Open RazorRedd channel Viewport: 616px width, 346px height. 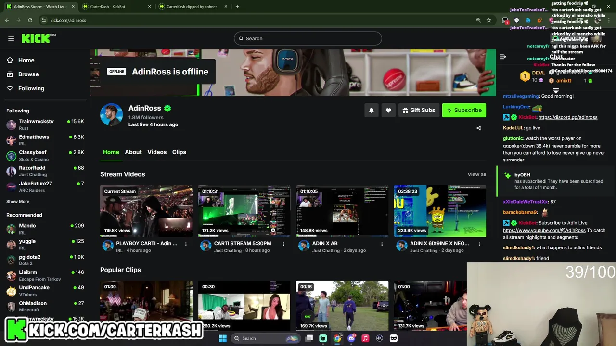point(45,171)
